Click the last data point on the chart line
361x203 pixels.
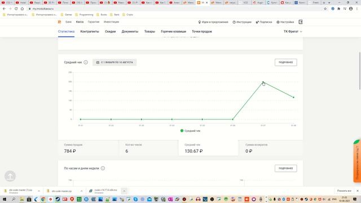(x=293, y=98)
